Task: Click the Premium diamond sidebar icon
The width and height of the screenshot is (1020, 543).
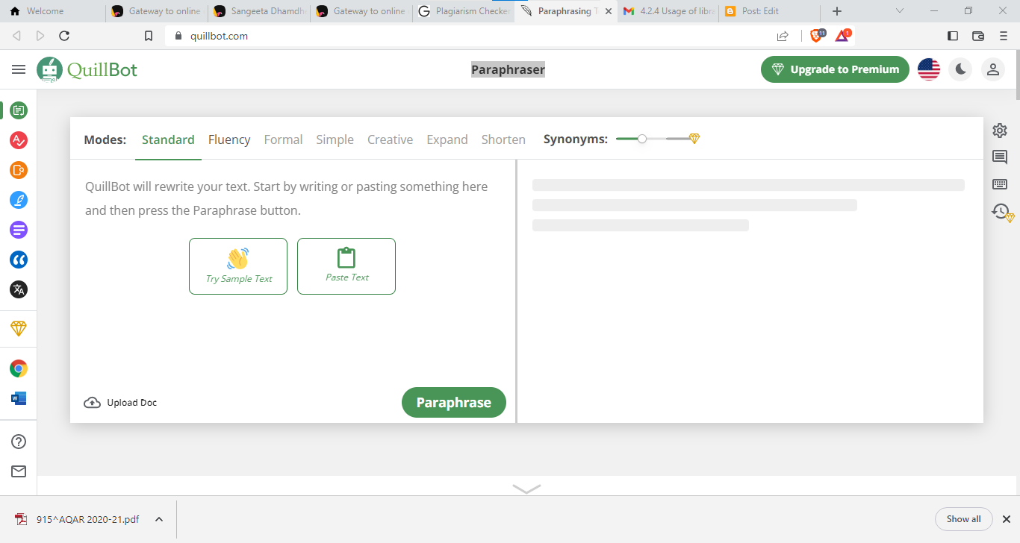Action: pos(19,328)
